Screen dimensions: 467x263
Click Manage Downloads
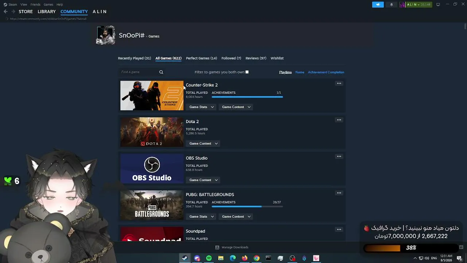pos(235,247)
